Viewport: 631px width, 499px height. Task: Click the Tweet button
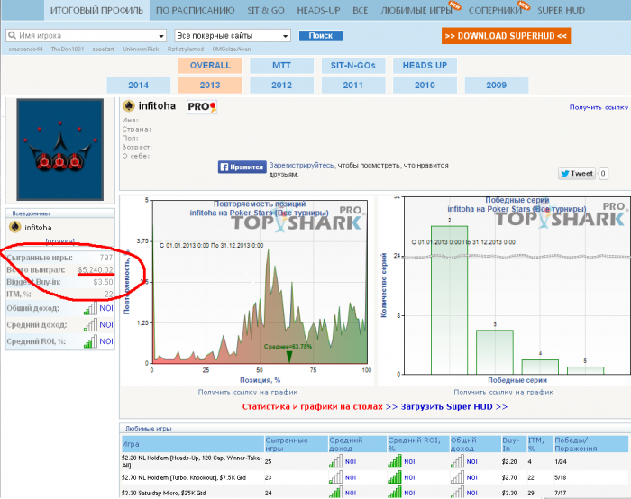(x=576, y=173)
